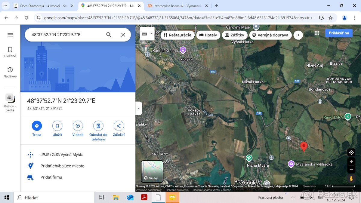Screen dimensions: 361x203
Task: Open the Google apps grid icon
Action: [317, 33]
